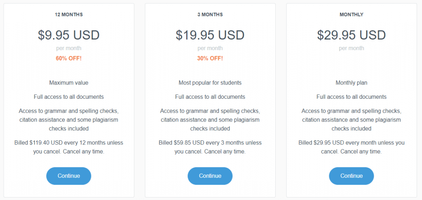The image size is (422, 200).
Task: Click the MONTHLY plan heading
Action: [352, 14]
